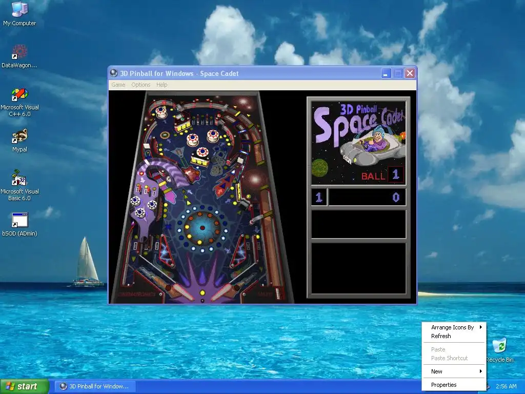Click the BALL number display
This screenshot has height=394, width=525.
396,174
